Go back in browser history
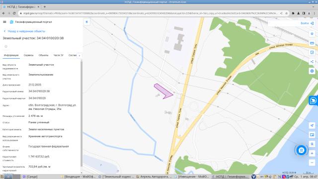The image size is (318, 179). (x=3, y=13)
